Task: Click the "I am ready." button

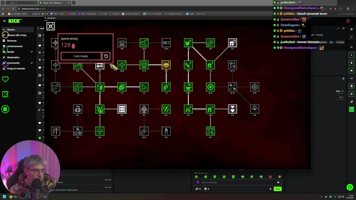Action: coord(81,56)
